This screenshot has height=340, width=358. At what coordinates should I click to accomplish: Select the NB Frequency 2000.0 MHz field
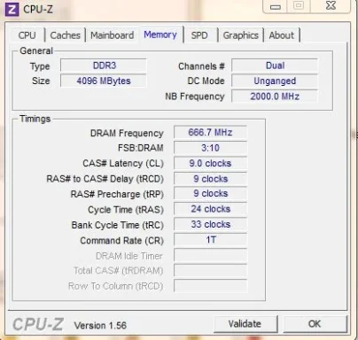click(x=275, y=97)
